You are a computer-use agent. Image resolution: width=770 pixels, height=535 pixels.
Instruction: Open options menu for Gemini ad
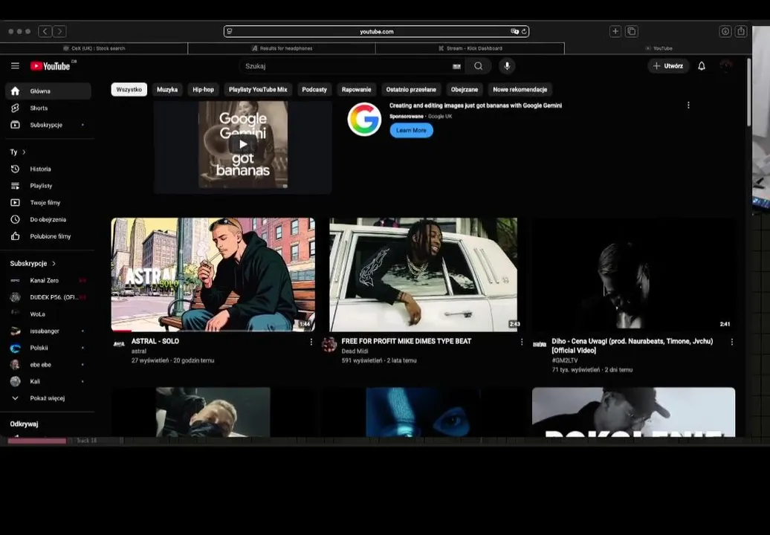[x=688, y=105]
